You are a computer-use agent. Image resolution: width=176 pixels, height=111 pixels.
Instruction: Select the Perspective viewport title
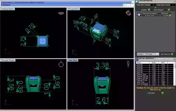click(73, 9)
